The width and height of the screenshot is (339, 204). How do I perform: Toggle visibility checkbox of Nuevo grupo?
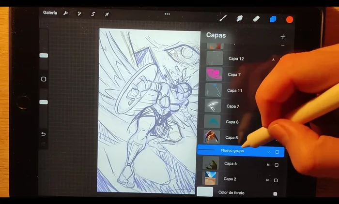[x=277, y=152]
